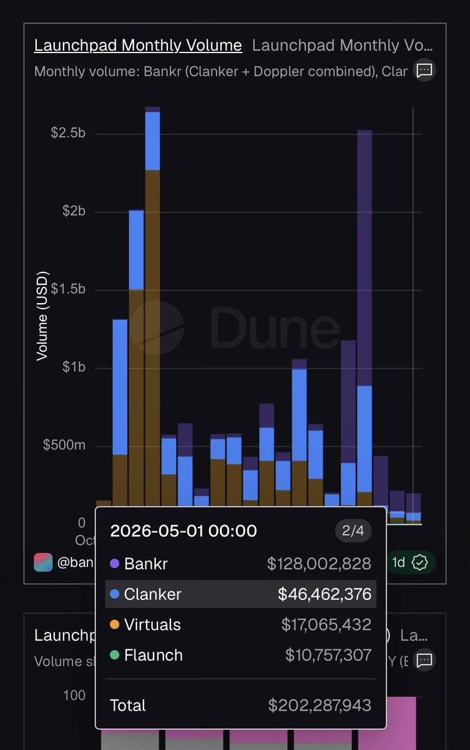Screen dimensions: 470x750
Task: Click the orange Virtuals legend dot
Action: (114, 625)
